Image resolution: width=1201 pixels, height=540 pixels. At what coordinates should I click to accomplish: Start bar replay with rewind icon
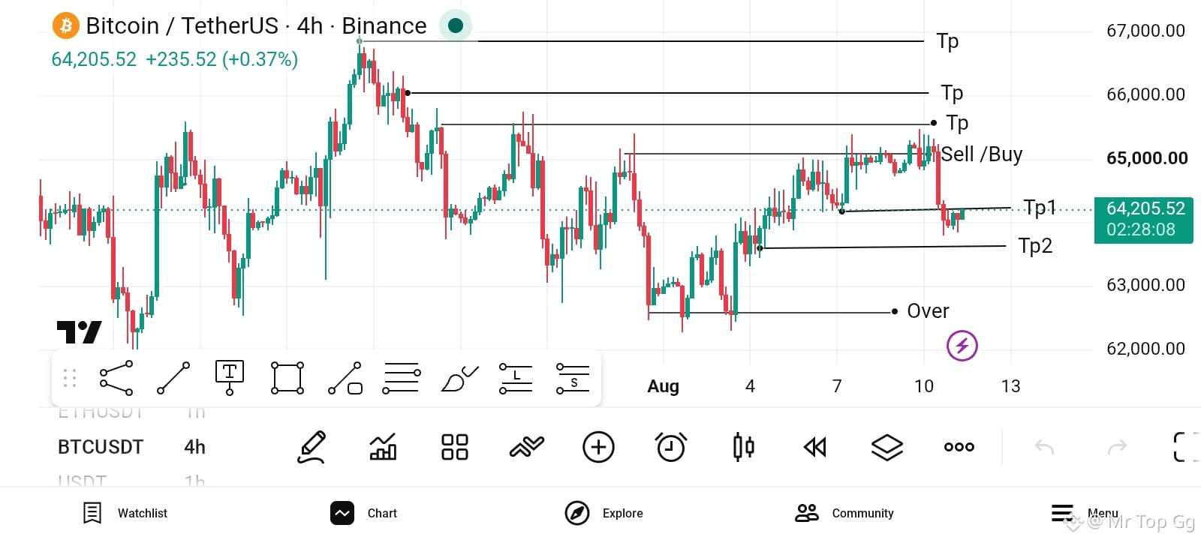(814, 448)
